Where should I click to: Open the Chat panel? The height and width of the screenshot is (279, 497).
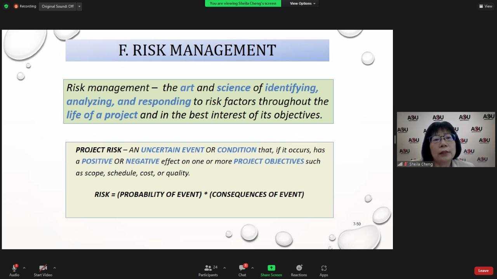[x=242, y=270]
